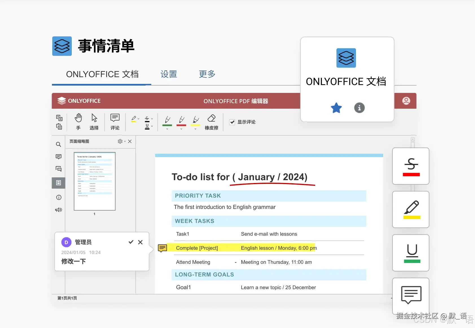Image resolution: width=475 pixels, height=328 pixels.
Task: Click the strikethrough feature card
Action: 411,166
